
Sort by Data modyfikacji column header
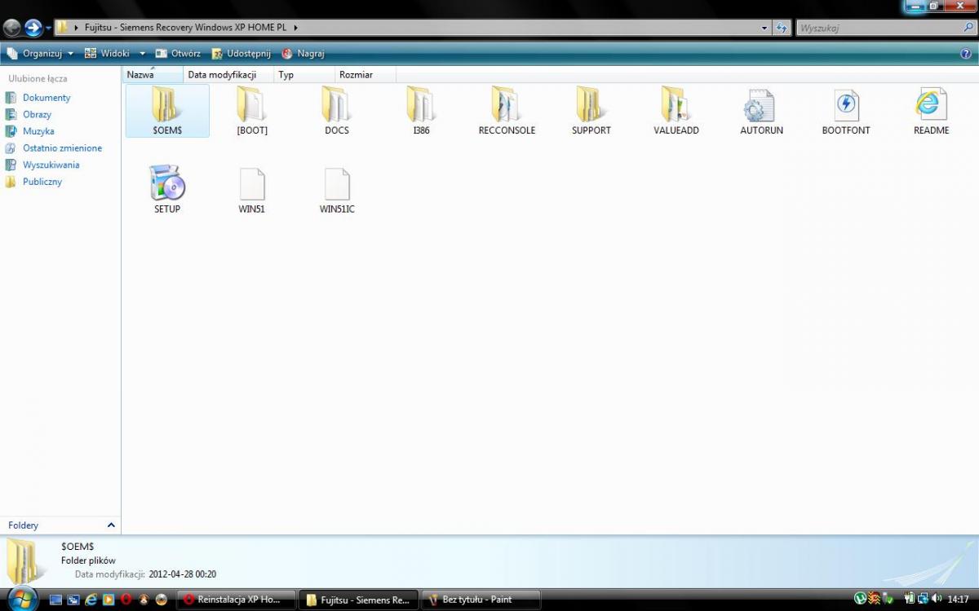click(x=228, y=74)
